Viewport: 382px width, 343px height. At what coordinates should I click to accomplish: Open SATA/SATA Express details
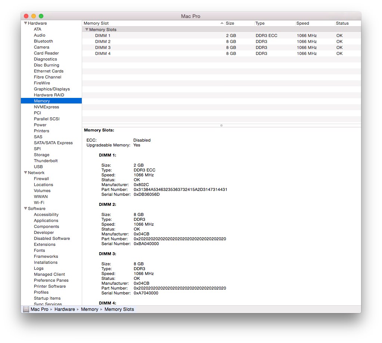53,143
